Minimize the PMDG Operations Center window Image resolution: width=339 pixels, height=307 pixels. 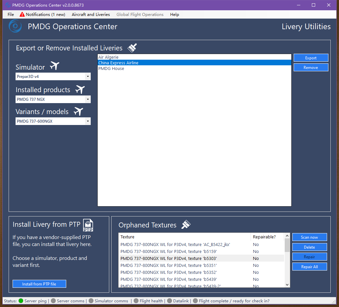299,5
